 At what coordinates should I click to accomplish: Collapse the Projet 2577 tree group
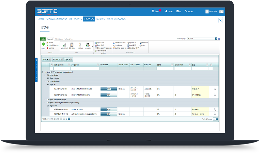click(42, 72)
